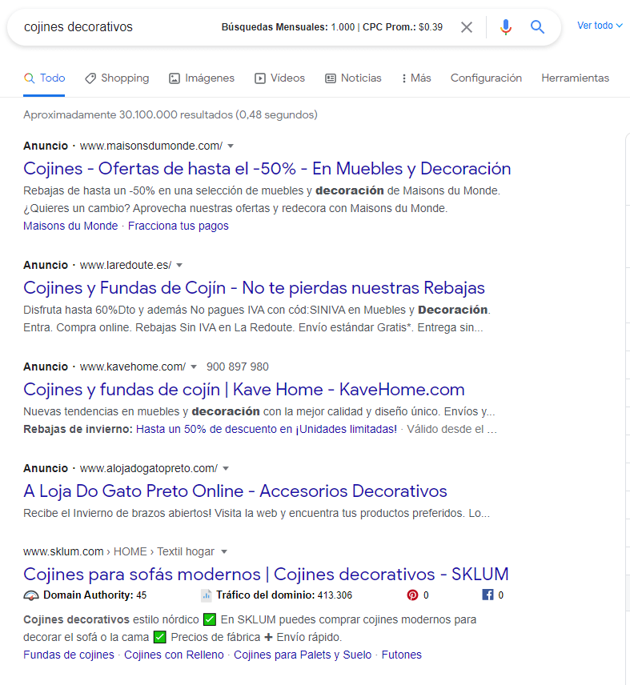630x685 pixels.
Task: Click the 'Tráfico del dominio' chart icon
Action: [207, 595]
